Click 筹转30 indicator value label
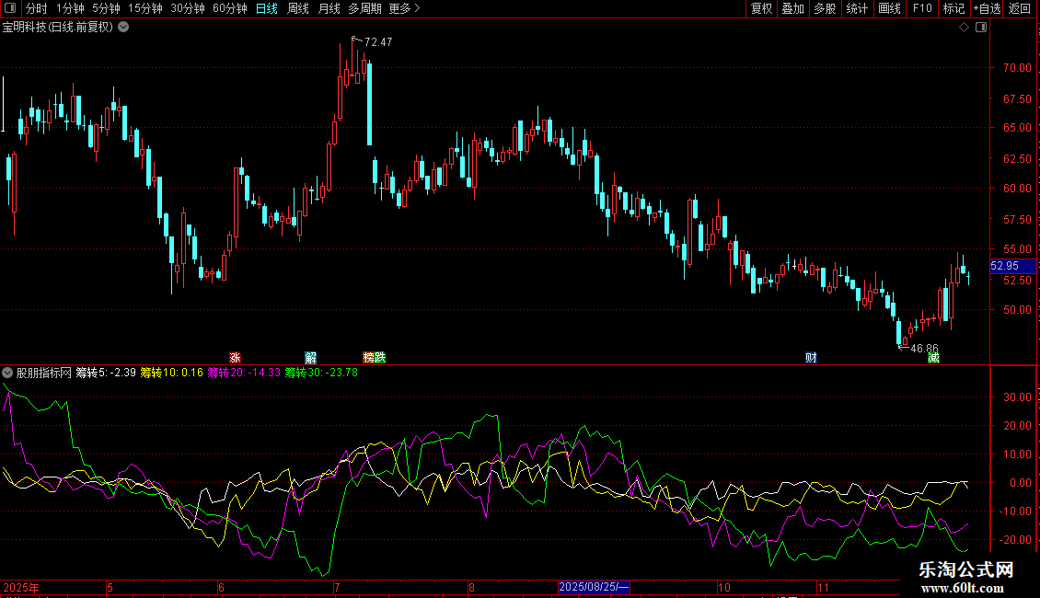 pyautogui.click(x=322, y=373)
